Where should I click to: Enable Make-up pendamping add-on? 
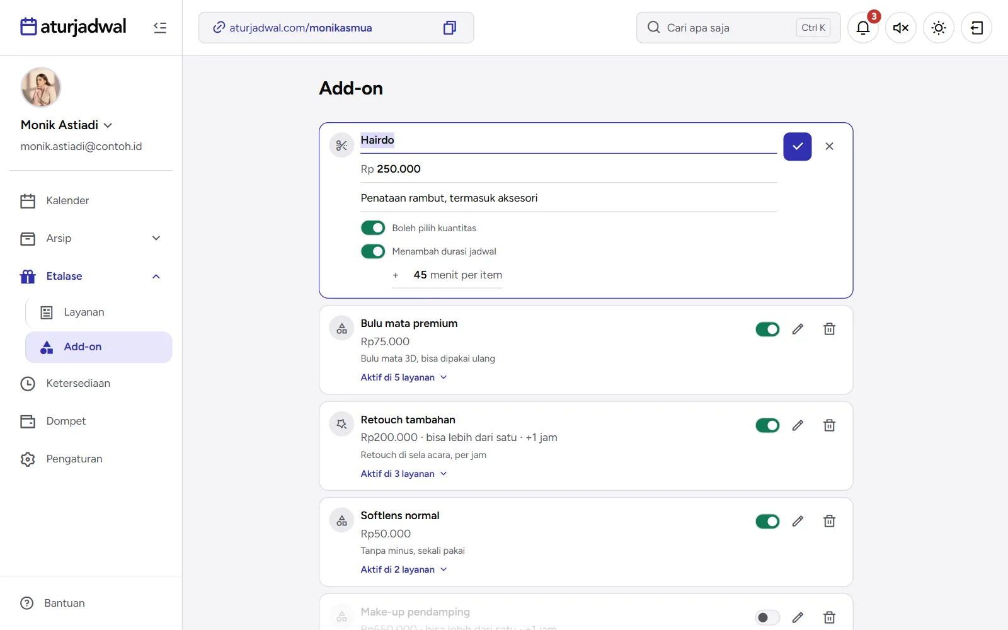pyautogui.click(x=767, y=617)
